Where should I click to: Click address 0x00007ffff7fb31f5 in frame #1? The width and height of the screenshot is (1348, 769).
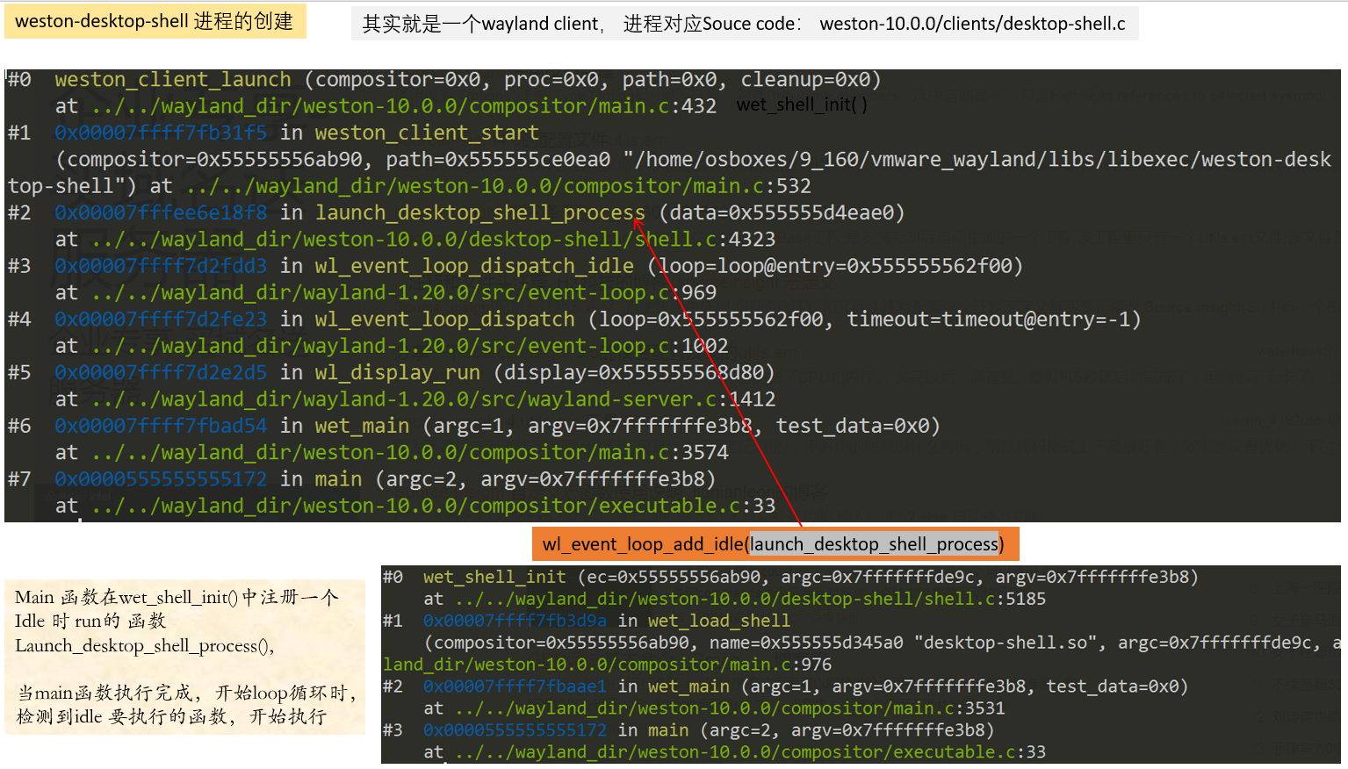pos(161,133)
